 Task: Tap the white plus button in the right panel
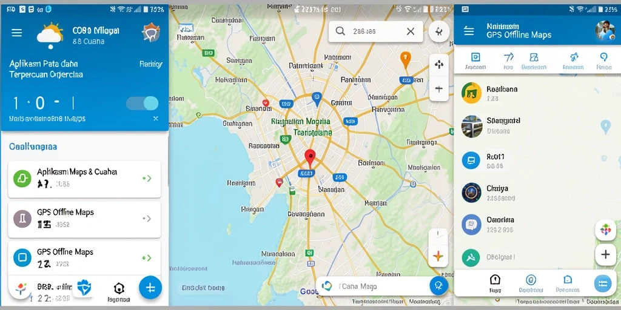tap(605, 254)
